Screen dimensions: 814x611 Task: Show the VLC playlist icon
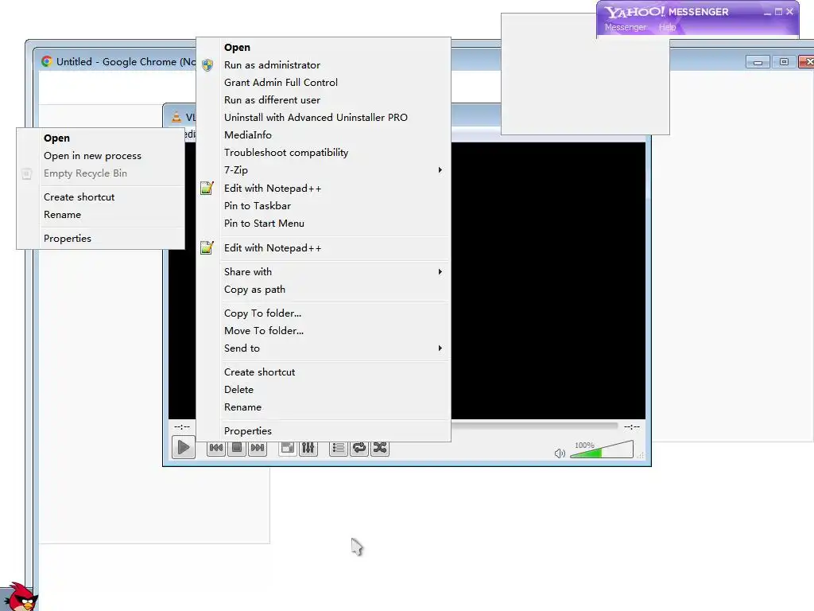[338, 447]
